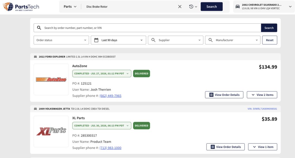Clear the Disc Brake Rotor search text

click(180, 7)
